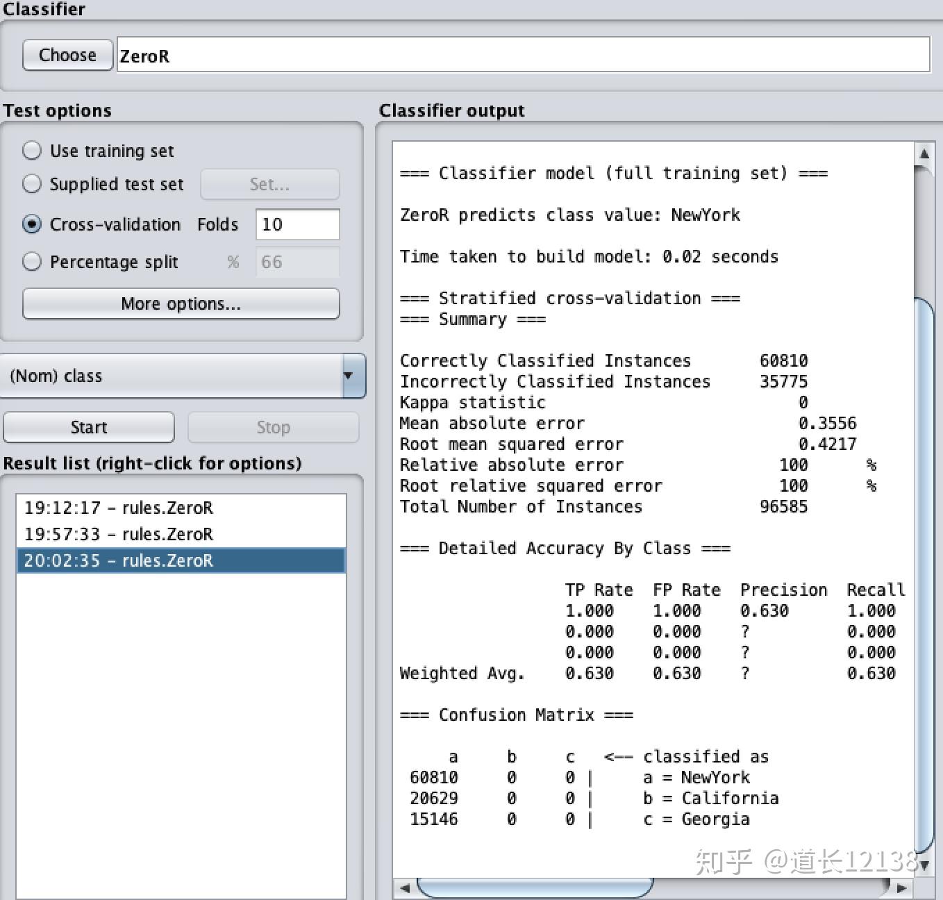Click the scroll down arrow in output
The width and height of the screenshot is (943, 900).
(x=924, y=865)
